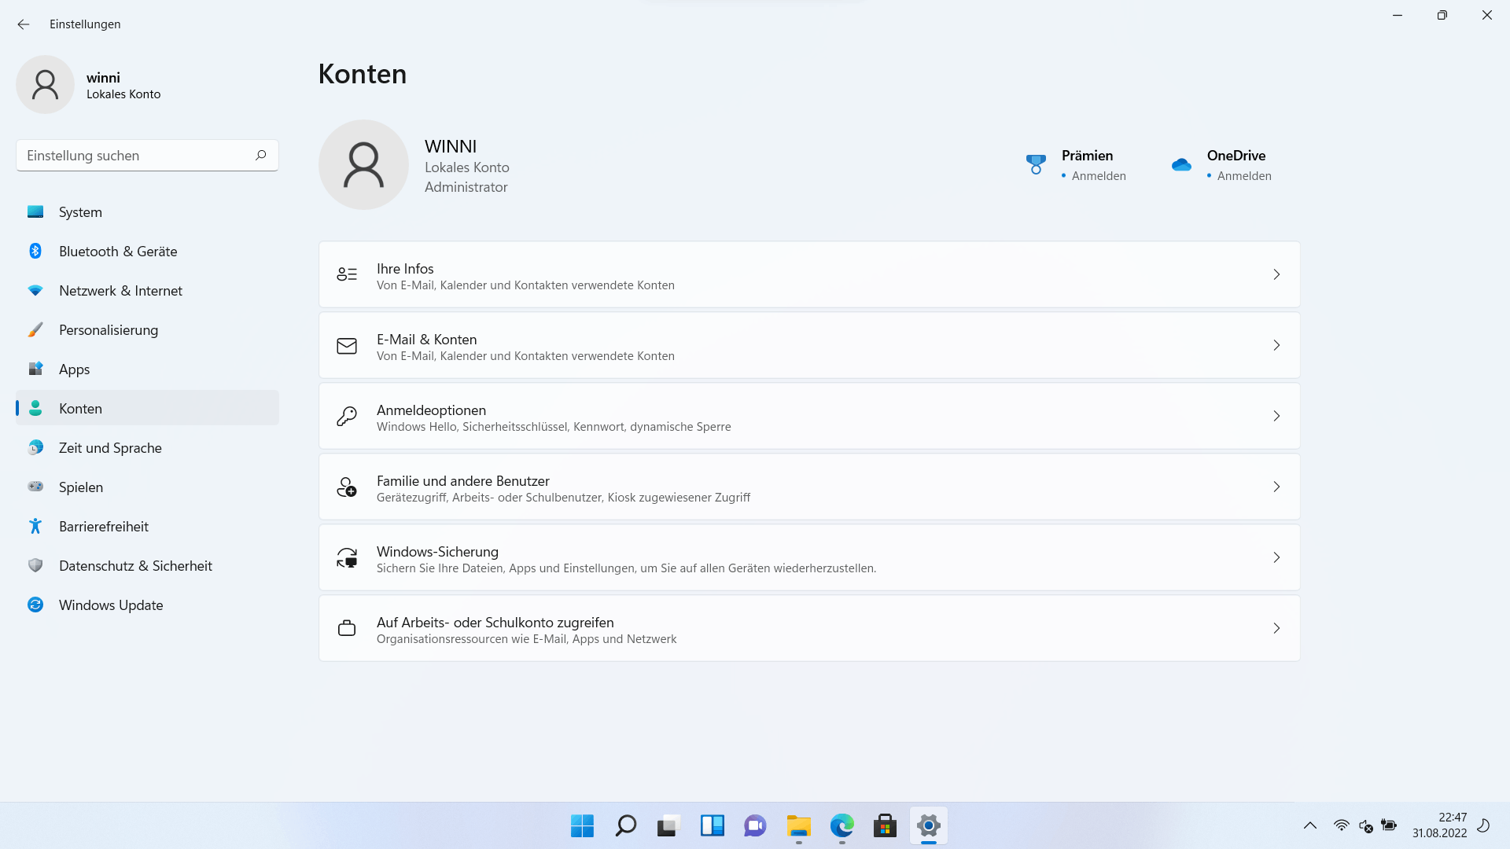The image size is (1510, 849).
Task: Click the Prämien medal icon
Action: 1036,164
